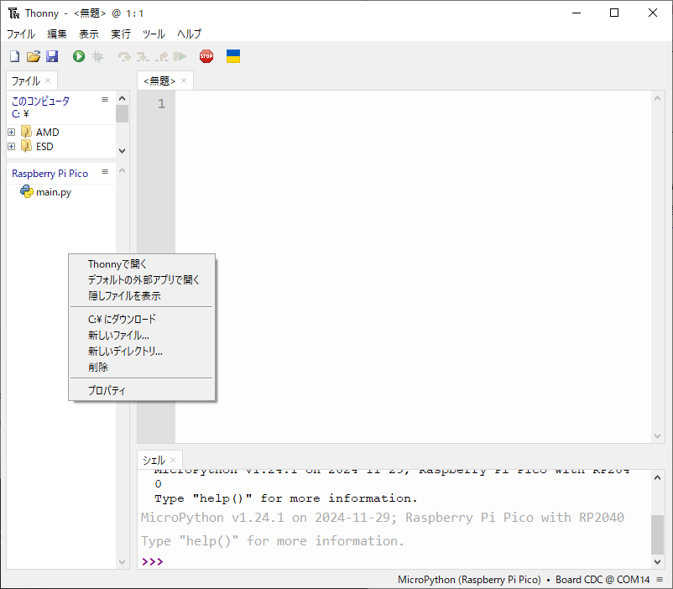The image size is (673, 589).
Task: Close the ファイル panel tab
Action: point(48,81)
